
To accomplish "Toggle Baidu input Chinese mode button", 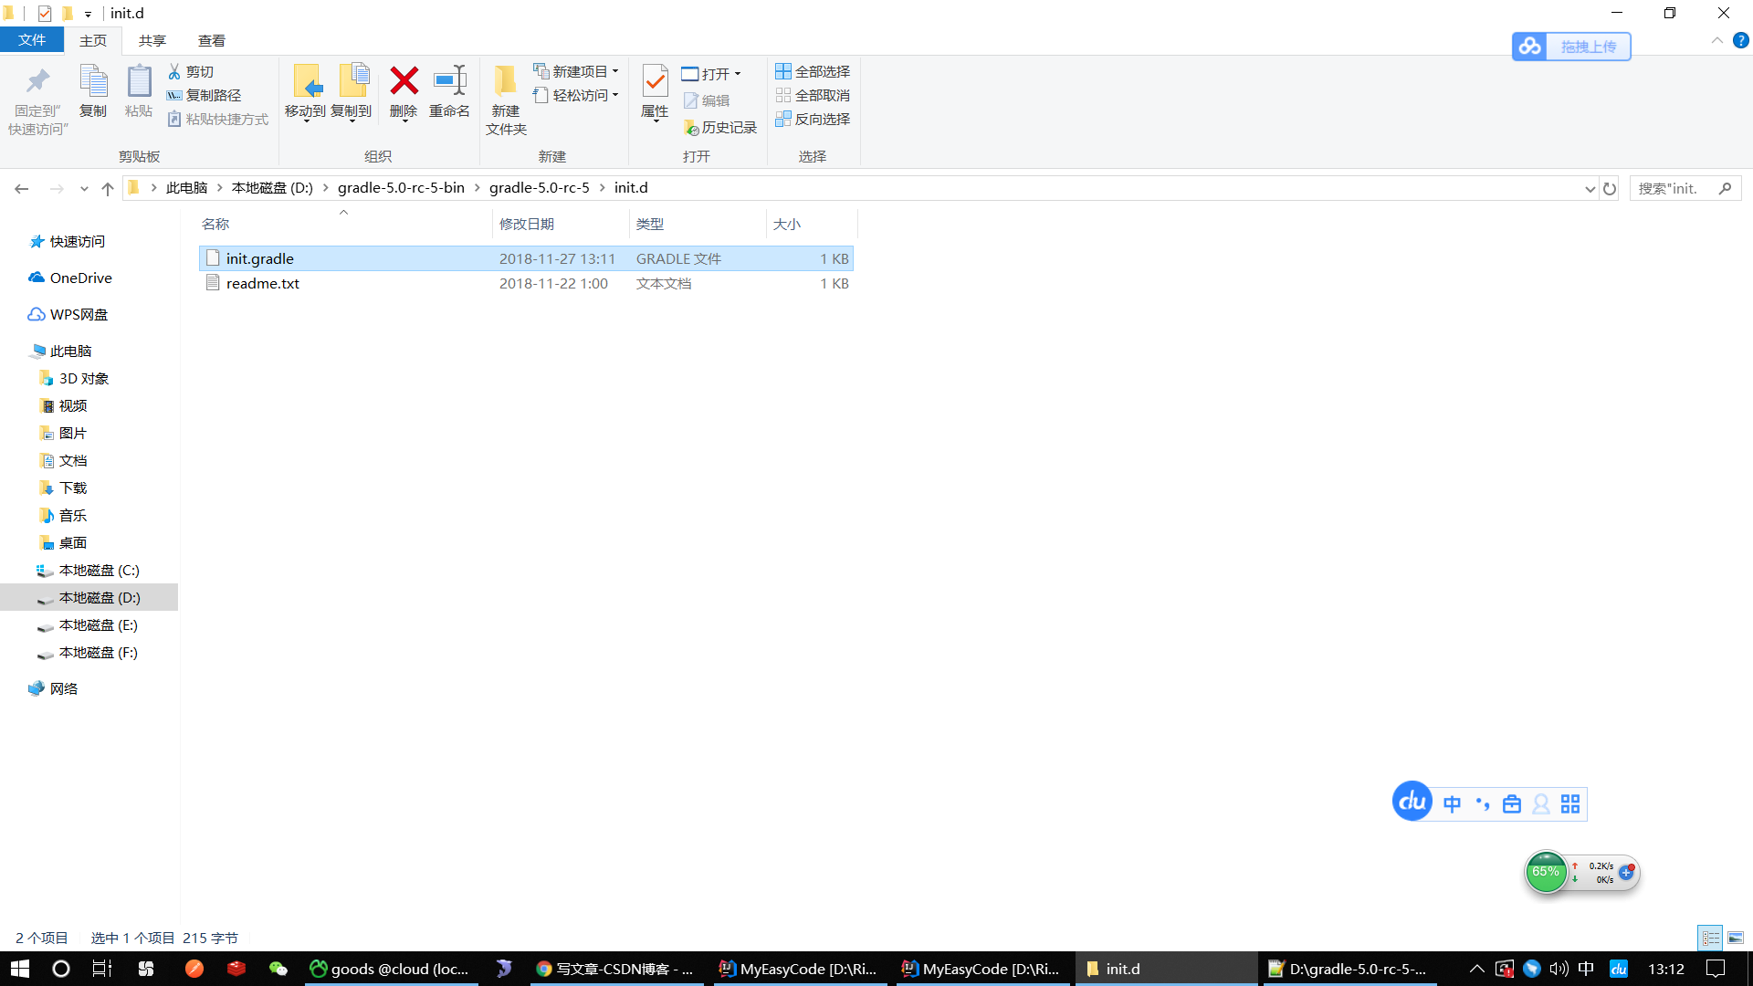I will pyautogui.click(x=1452, y=803).
